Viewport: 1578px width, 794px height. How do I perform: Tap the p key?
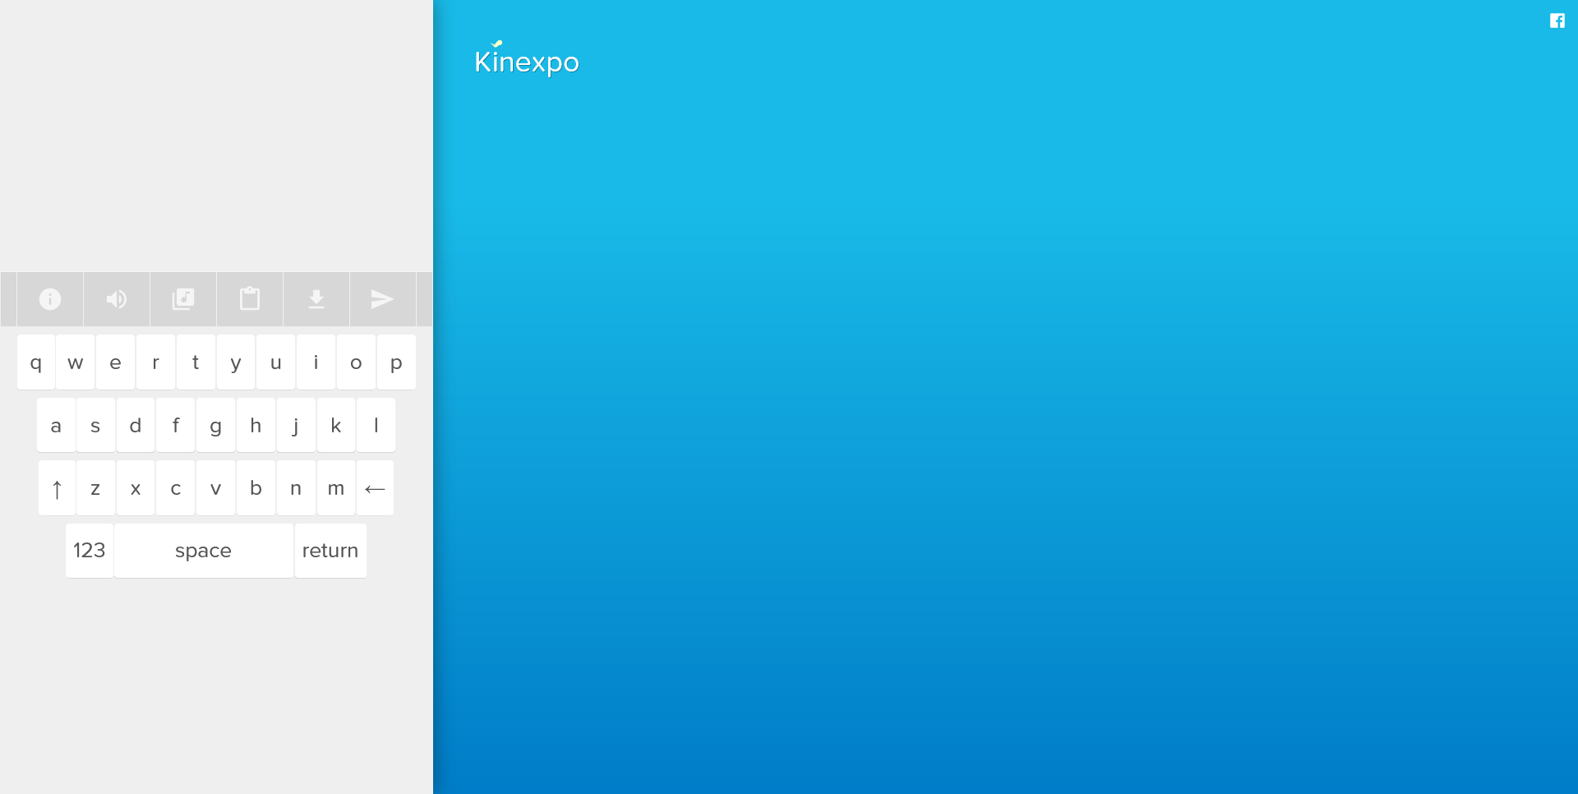[x=396, y=362]
